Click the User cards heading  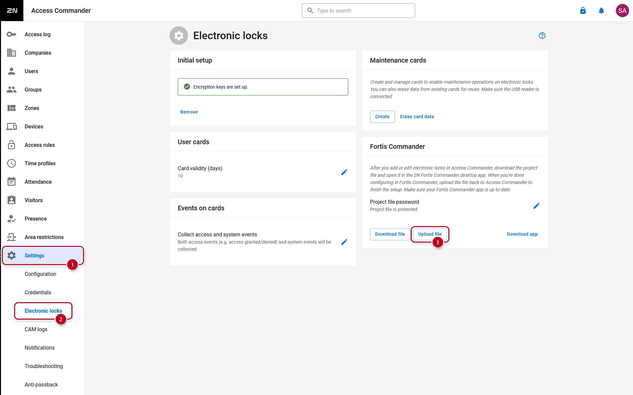(193, 142)
